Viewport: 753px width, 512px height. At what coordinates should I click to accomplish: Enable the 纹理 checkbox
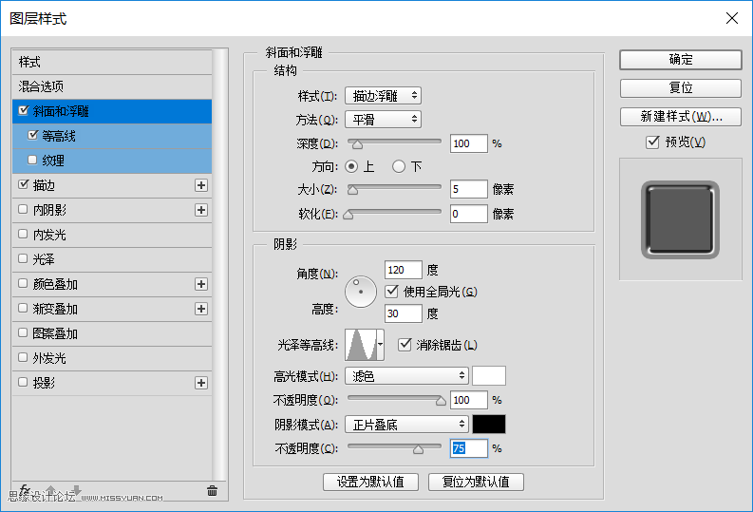[33, 161]
